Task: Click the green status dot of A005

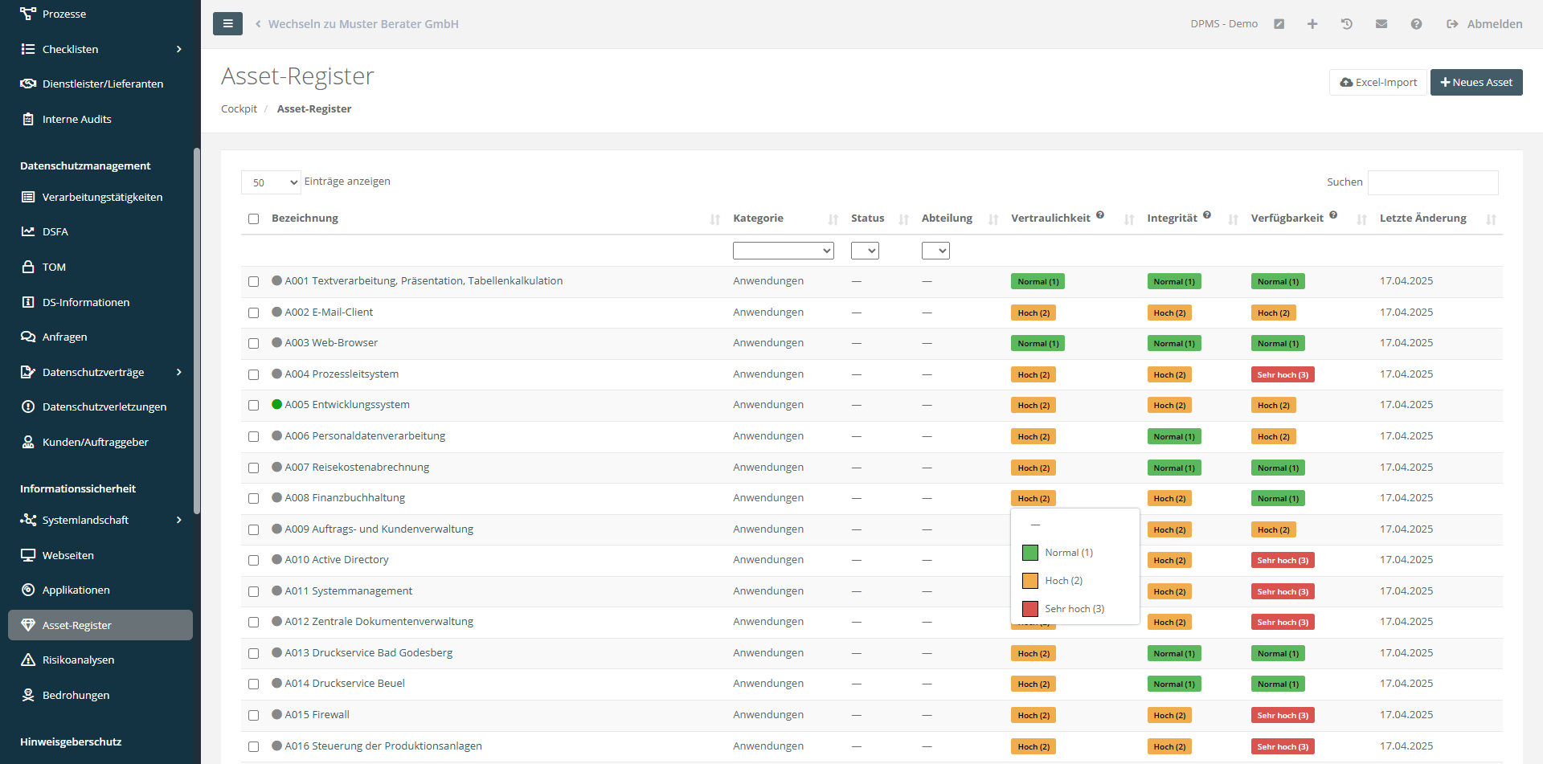Action: click(x=276, y=405)
